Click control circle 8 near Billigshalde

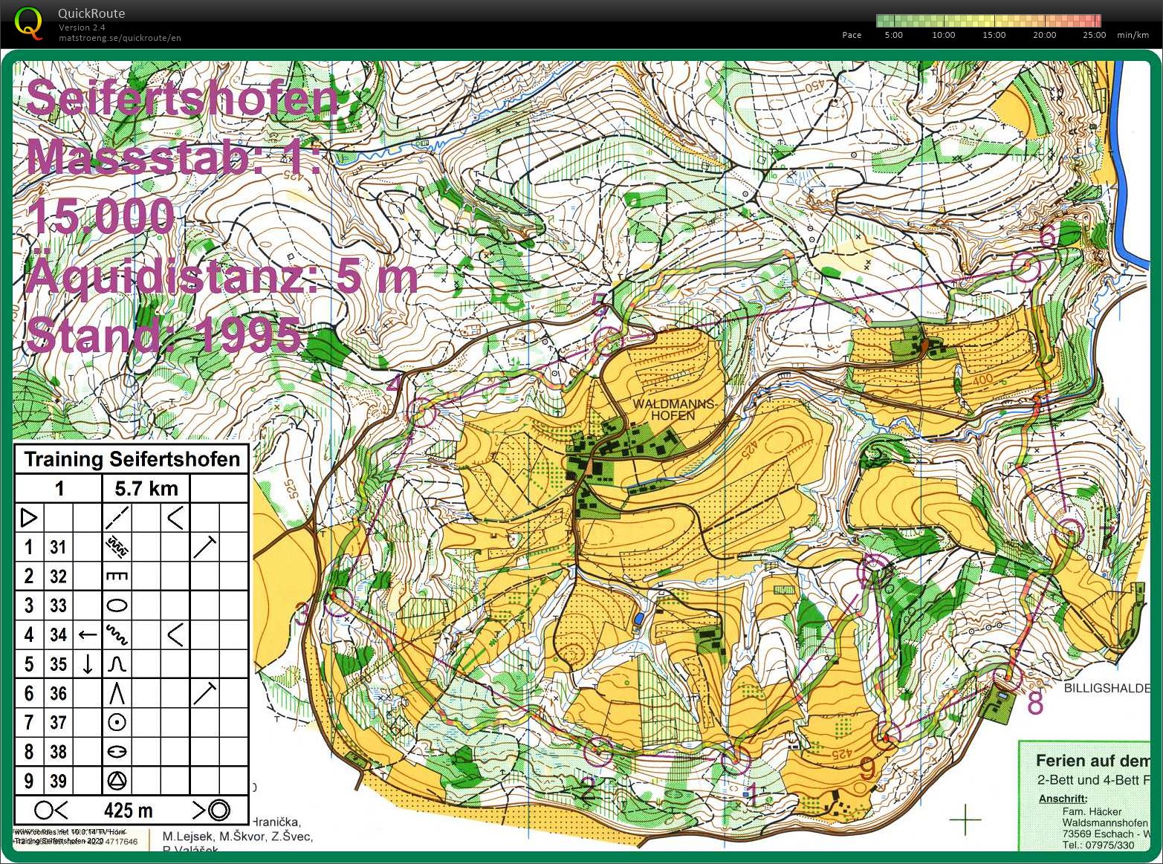(1005, 678)
